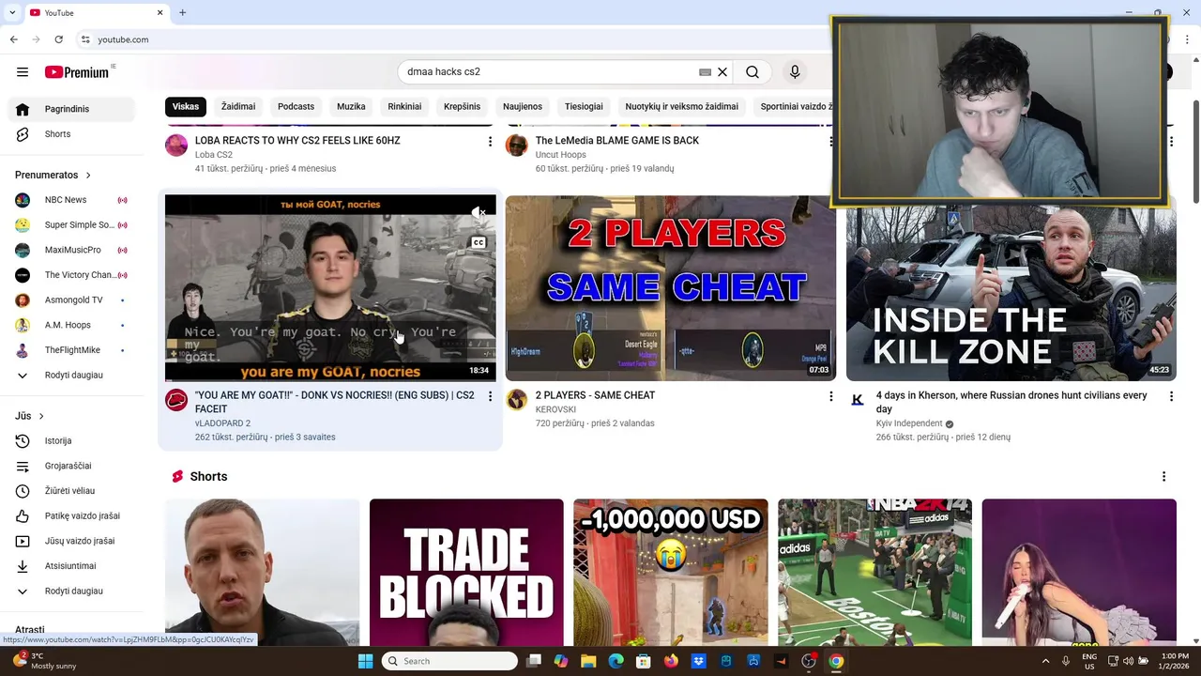
Task: Open options for the Kherson drones video
Action: coord(1171,397)
